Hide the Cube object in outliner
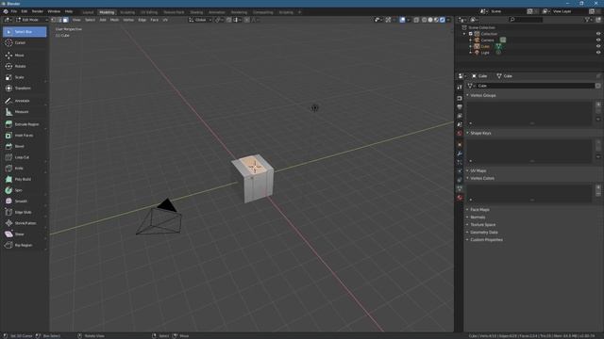Screen dimensions: 604x339 (598, 46)
